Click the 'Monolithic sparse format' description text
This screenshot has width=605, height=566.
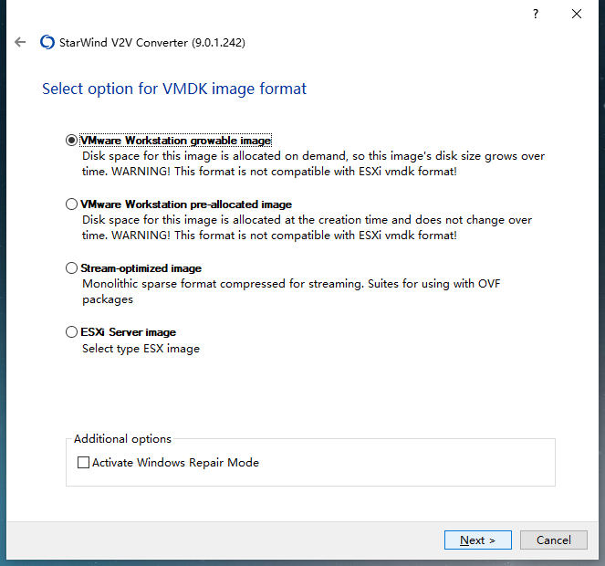point(291,291)
